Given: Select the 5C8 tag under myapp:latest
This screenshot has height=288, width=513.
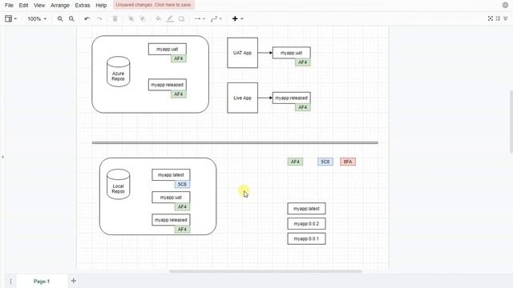Looking at the screenshot, I should point(182,184).
